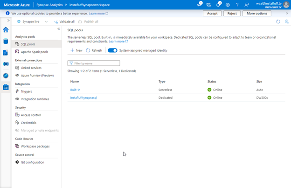Viewport: 291px width, 188px height.
Task: Accept optional cookies
Action: tap(212, 14)
